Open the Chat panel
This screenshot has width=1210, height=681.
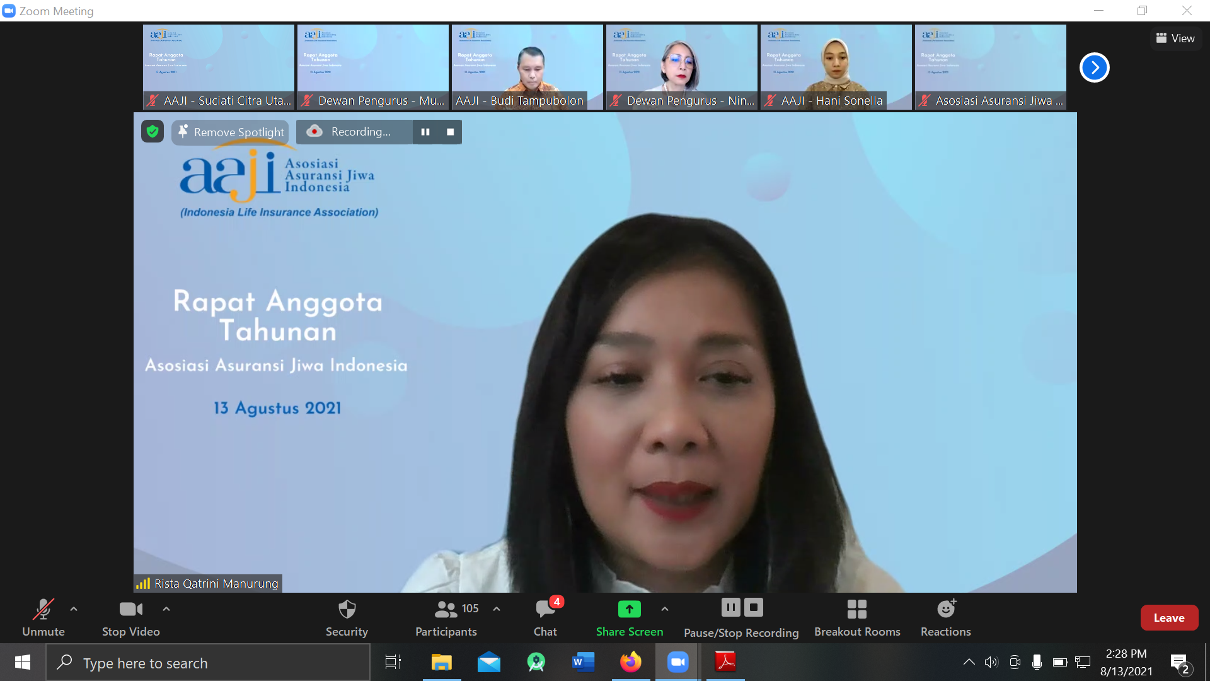tap(546, 617)
